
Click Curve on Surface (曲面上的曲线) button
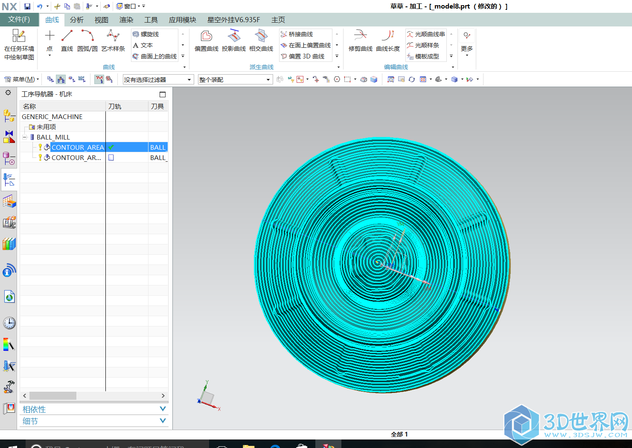(x=154, y=56)
